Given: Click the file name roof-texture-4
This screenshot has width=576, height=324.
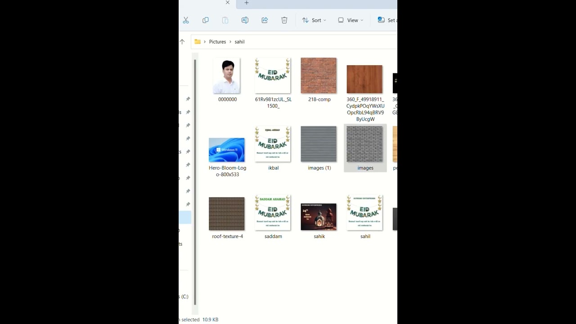Looking at the screenshot, I should click(x=228, y=236).
